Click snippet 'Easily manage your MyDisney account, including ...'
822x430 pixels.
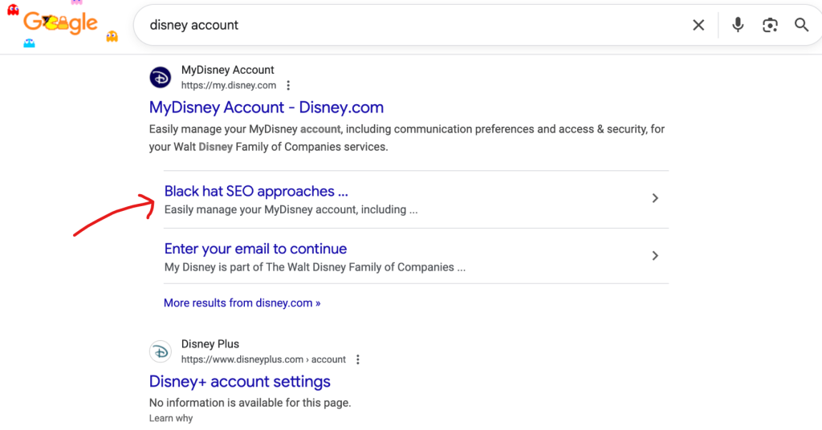(x=291, y=209)
